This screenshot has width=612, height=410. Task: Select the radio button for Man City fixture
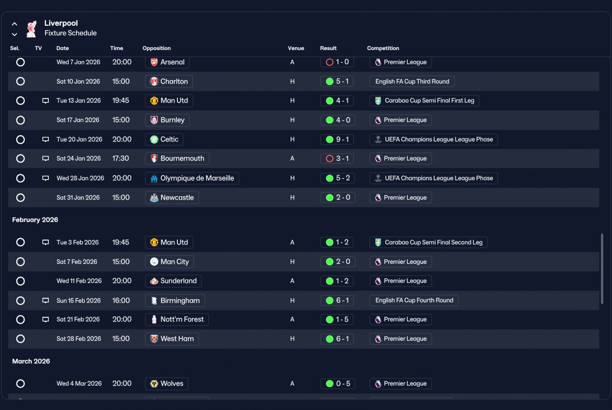[x=21, y=262]
